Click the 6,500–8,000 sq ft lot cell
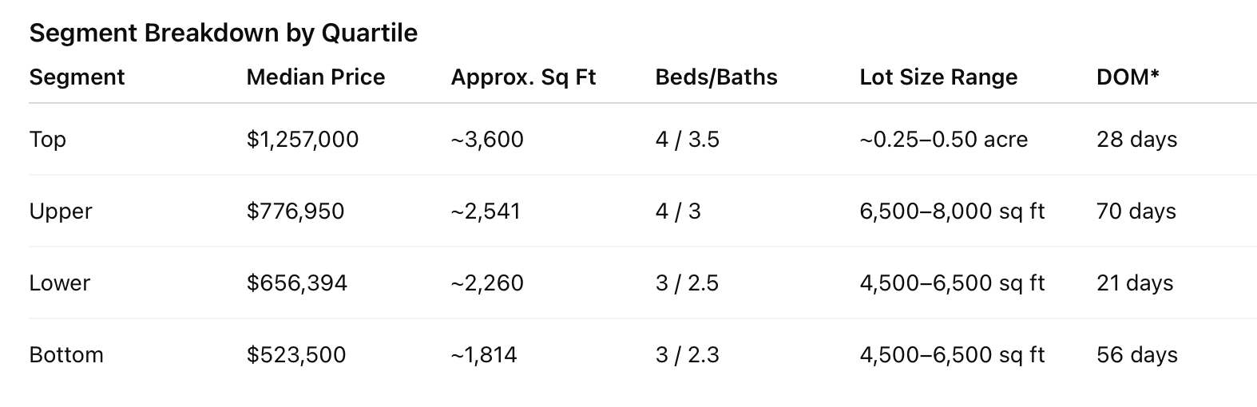 pyautogui.click(x=952, y=211)
